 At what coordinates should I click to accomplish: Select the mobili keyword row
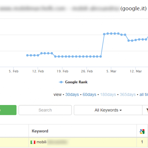point(74,142)
